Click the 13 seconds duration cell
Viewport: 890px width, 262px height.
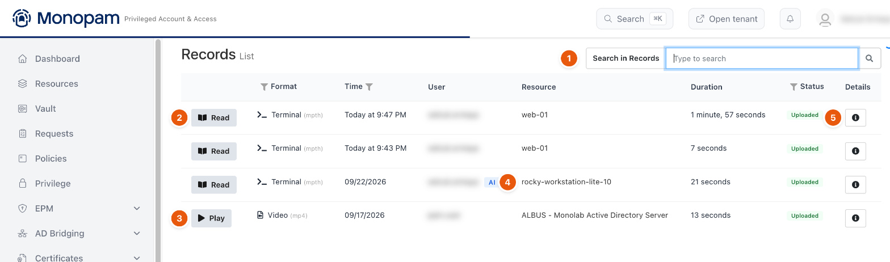pos(711,215)
